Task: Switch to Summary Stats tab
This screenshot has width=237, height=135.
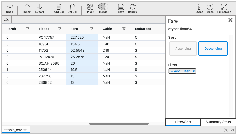Action: (218, 122)
